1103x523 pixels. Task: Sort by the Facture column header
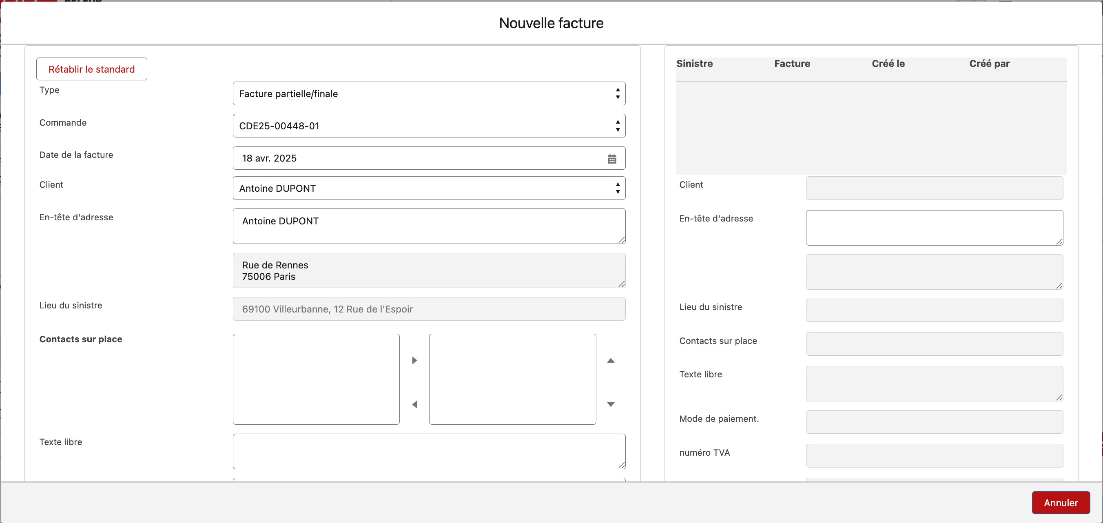792,63
